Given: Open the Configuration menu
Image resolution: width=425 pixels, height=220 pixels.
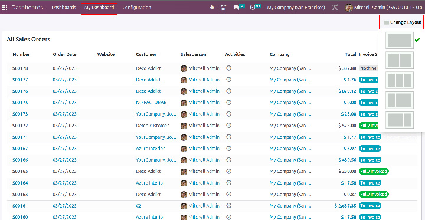Looking at the screenshot, I should [x=136, y=8].
